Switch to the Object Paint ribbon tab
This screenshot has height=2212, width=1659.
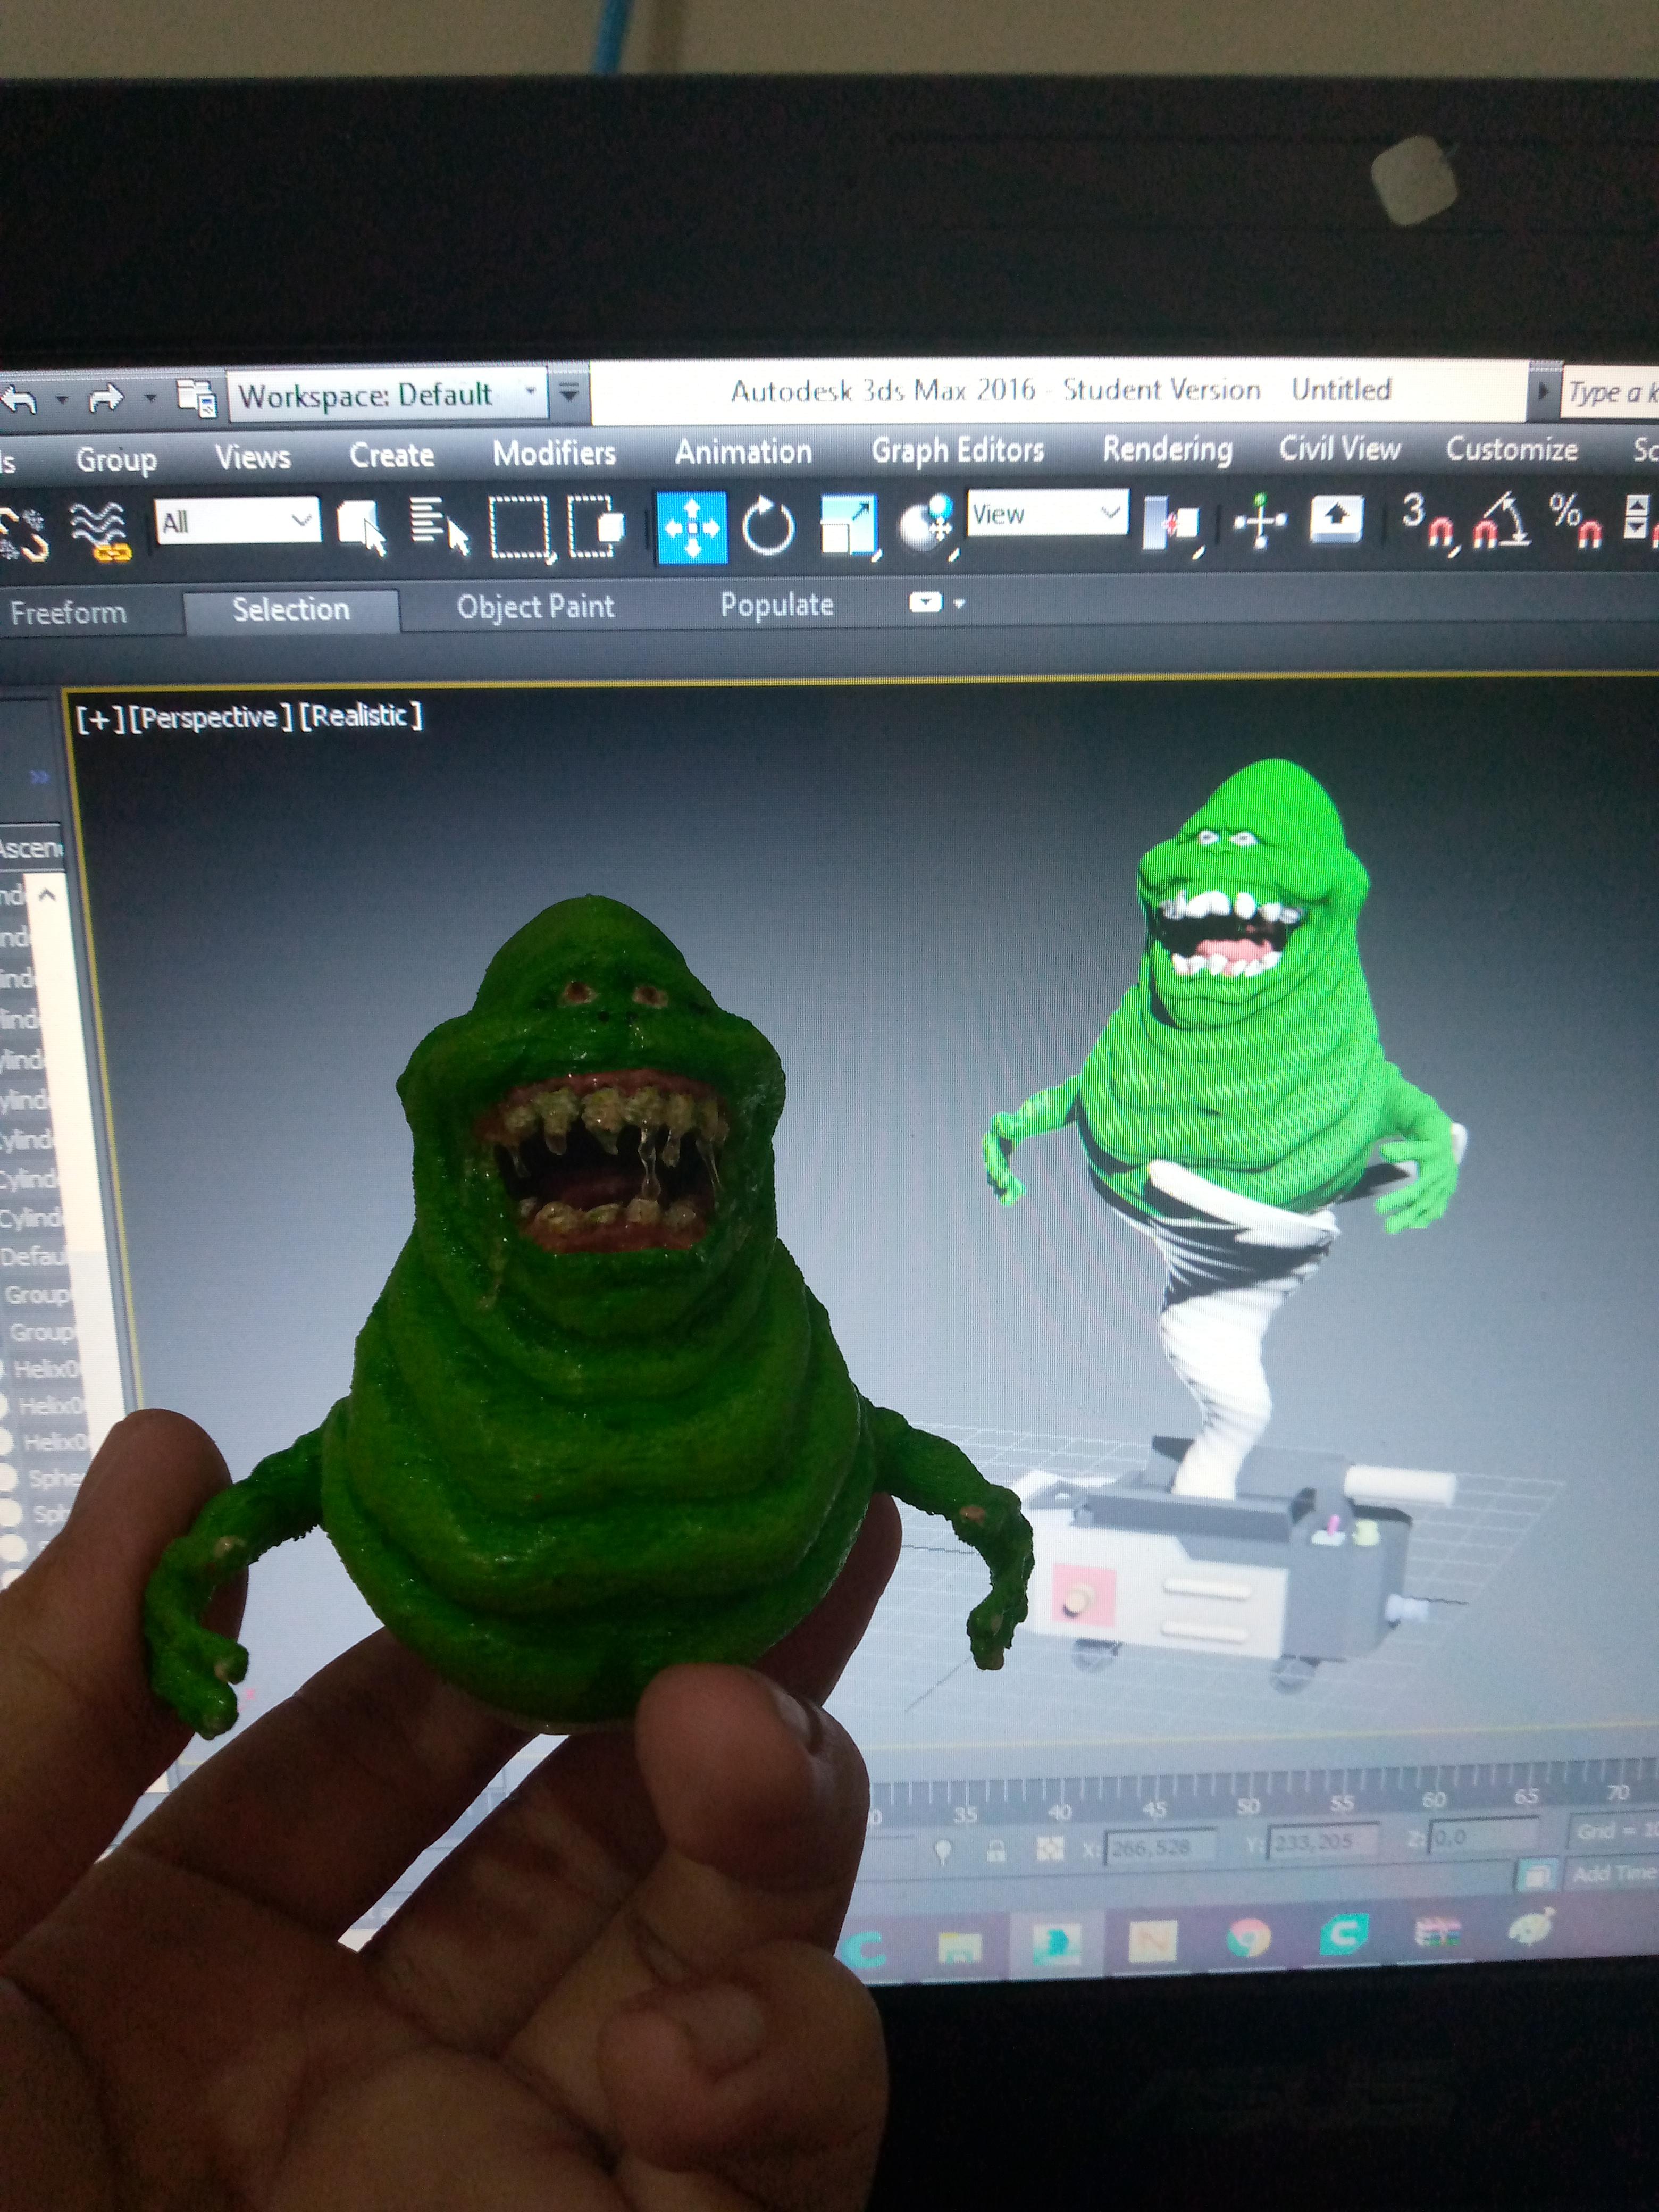(x=535, y=606)
